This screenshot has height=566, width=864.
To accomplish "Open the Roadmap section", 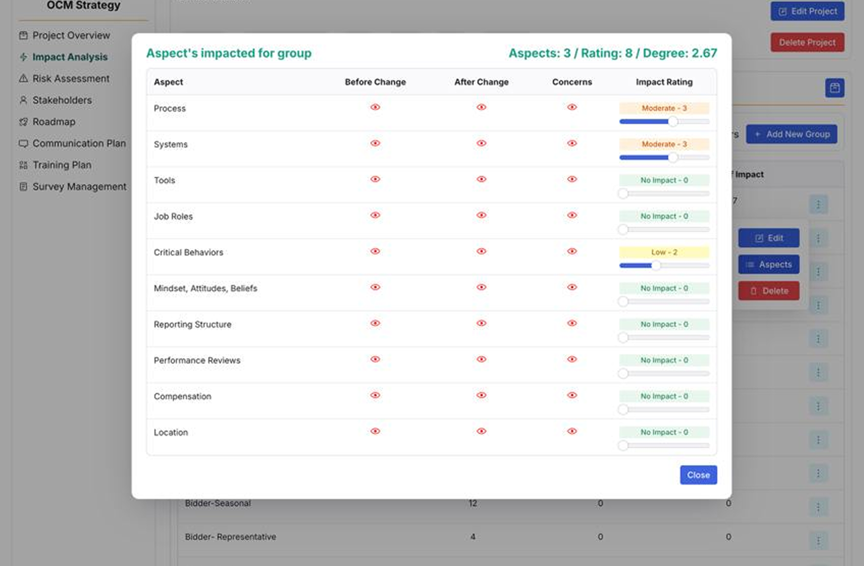I will (x=47, y=122).
